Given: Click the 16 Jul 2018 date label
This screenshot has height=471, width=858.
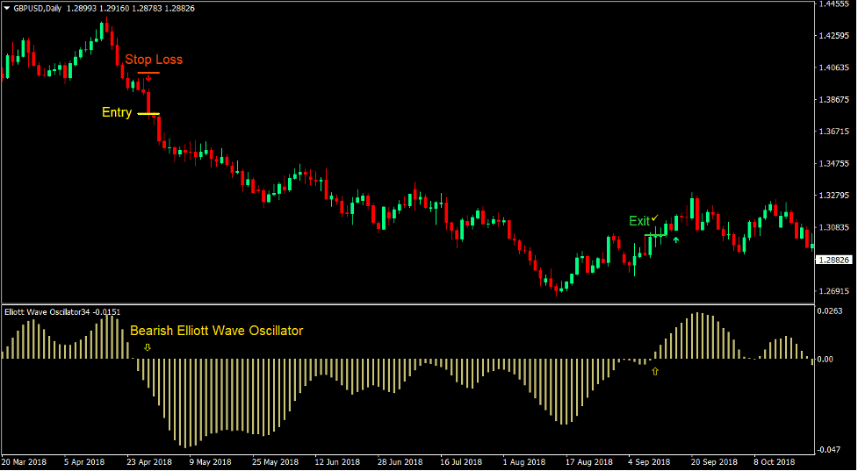Looking at the screenshot, I should (461, 461).
